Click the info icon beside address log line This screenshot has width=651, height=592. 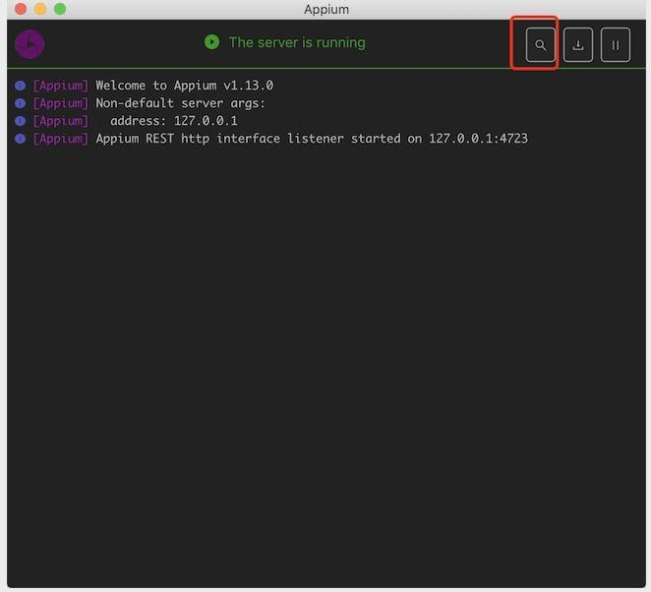coord(20,121)
